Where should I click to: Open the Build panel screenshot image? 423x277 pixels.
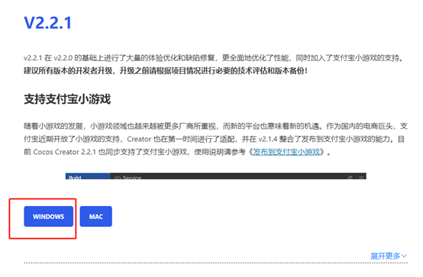point(216,176)
